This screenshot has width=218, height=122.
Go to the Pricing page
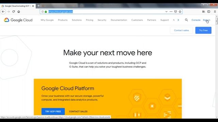click(x=90, y=20)
